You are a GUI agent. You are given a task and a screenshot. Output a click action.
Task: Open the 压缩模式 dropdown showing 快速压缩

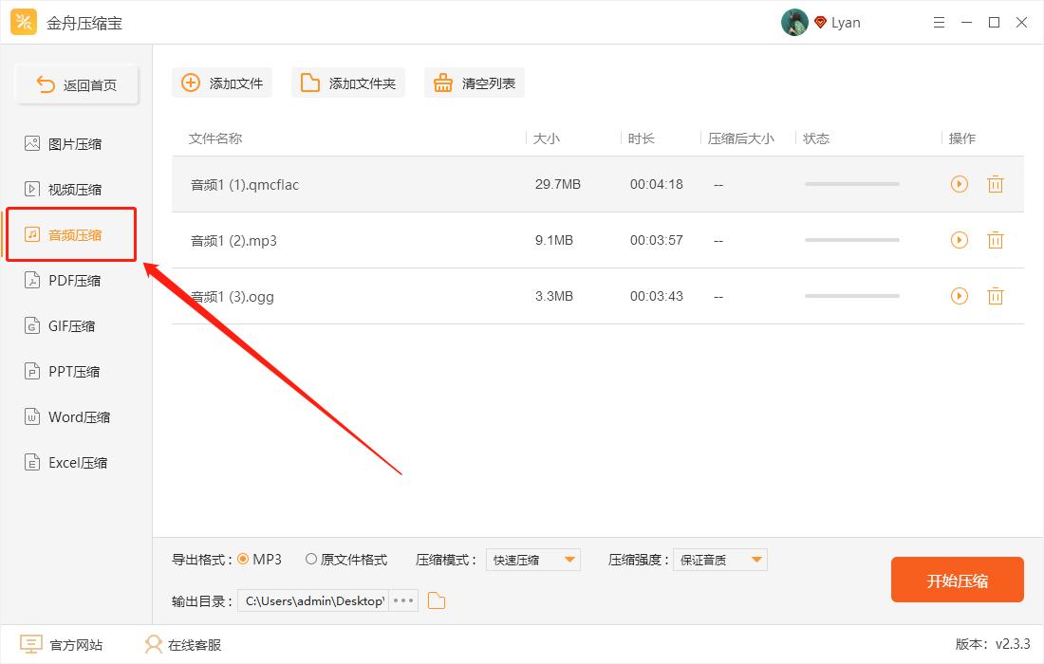[532, 560]
